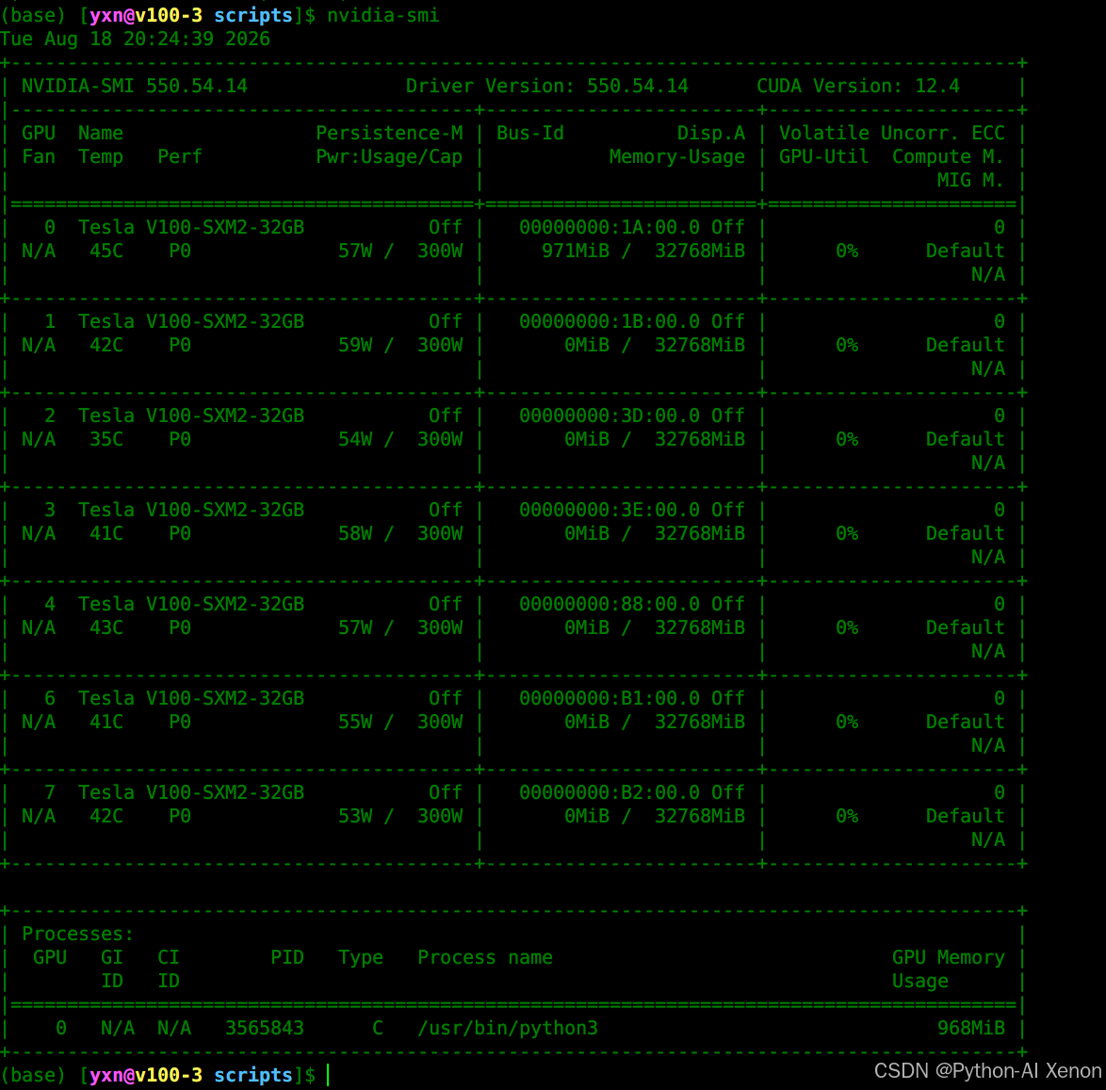Click bus ID 00000000:3D:00.0
Image resolution: width=1106 pixels, height=1090 pixels.
coord(610,415)
